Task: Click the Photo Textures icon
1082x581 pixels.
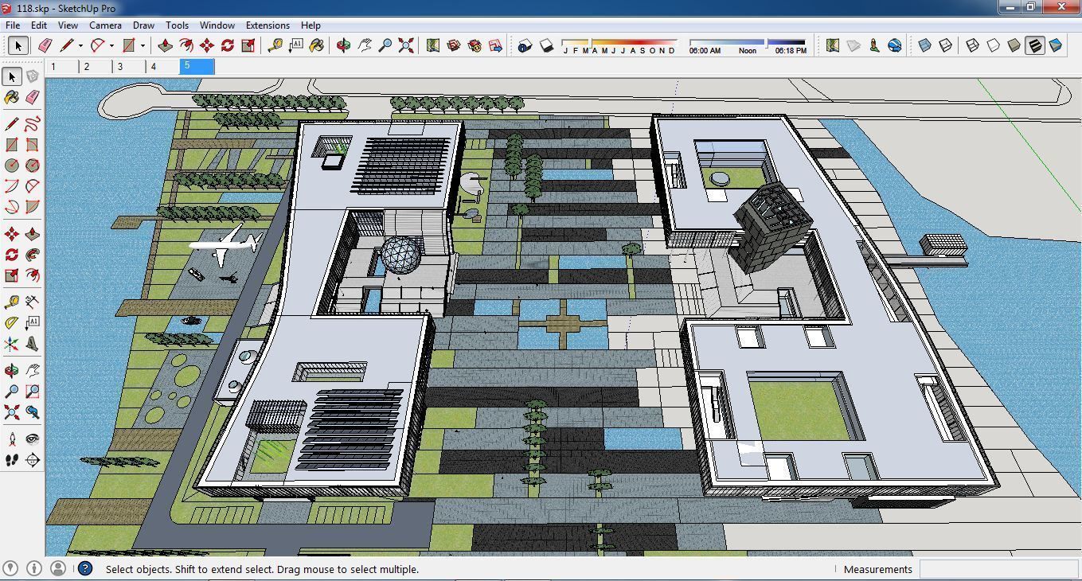Action: pyautogui.click(x=874, y=45)
